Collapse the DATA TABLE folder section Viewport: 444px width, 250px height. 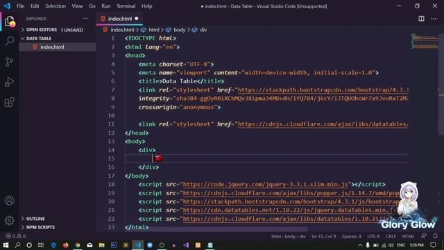[36, 38]
